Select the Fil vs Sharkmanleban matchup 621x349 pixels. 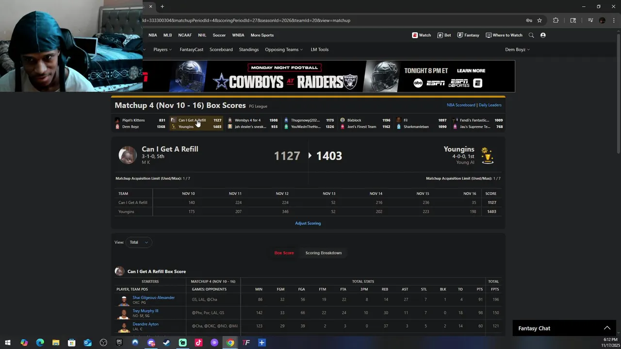(422, 124)
